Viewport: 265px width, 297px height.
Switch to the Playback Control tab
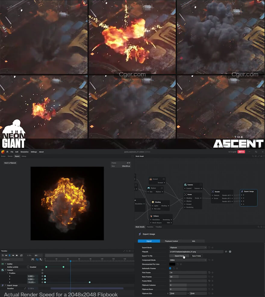click(x=171, y=241)
